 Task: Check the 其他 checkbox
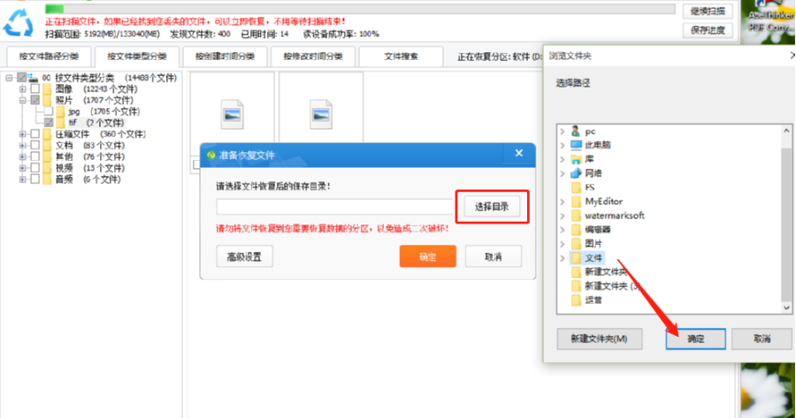pos(35,156)
